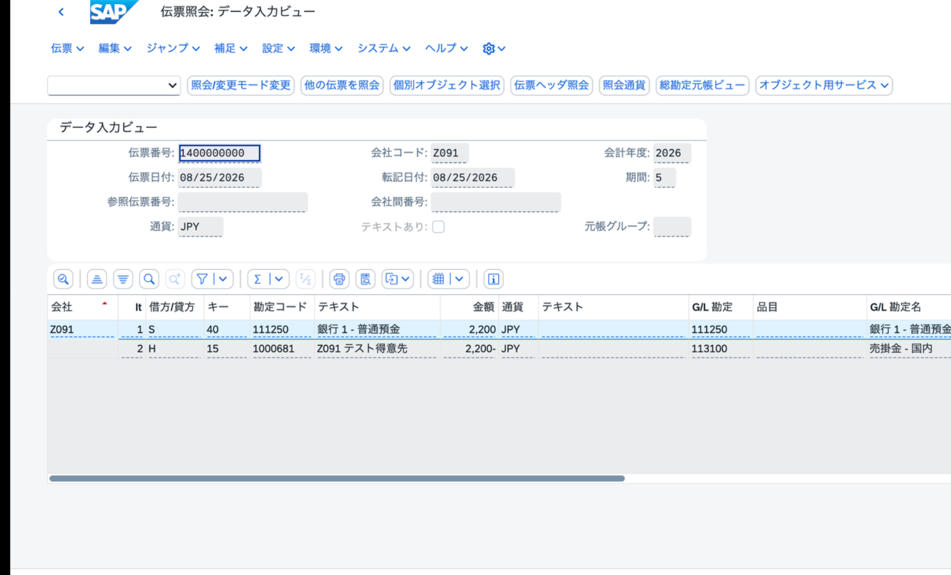Sort the line items in ascending order
This screenshot has width=951, height=575.
[x=97, y=279]
